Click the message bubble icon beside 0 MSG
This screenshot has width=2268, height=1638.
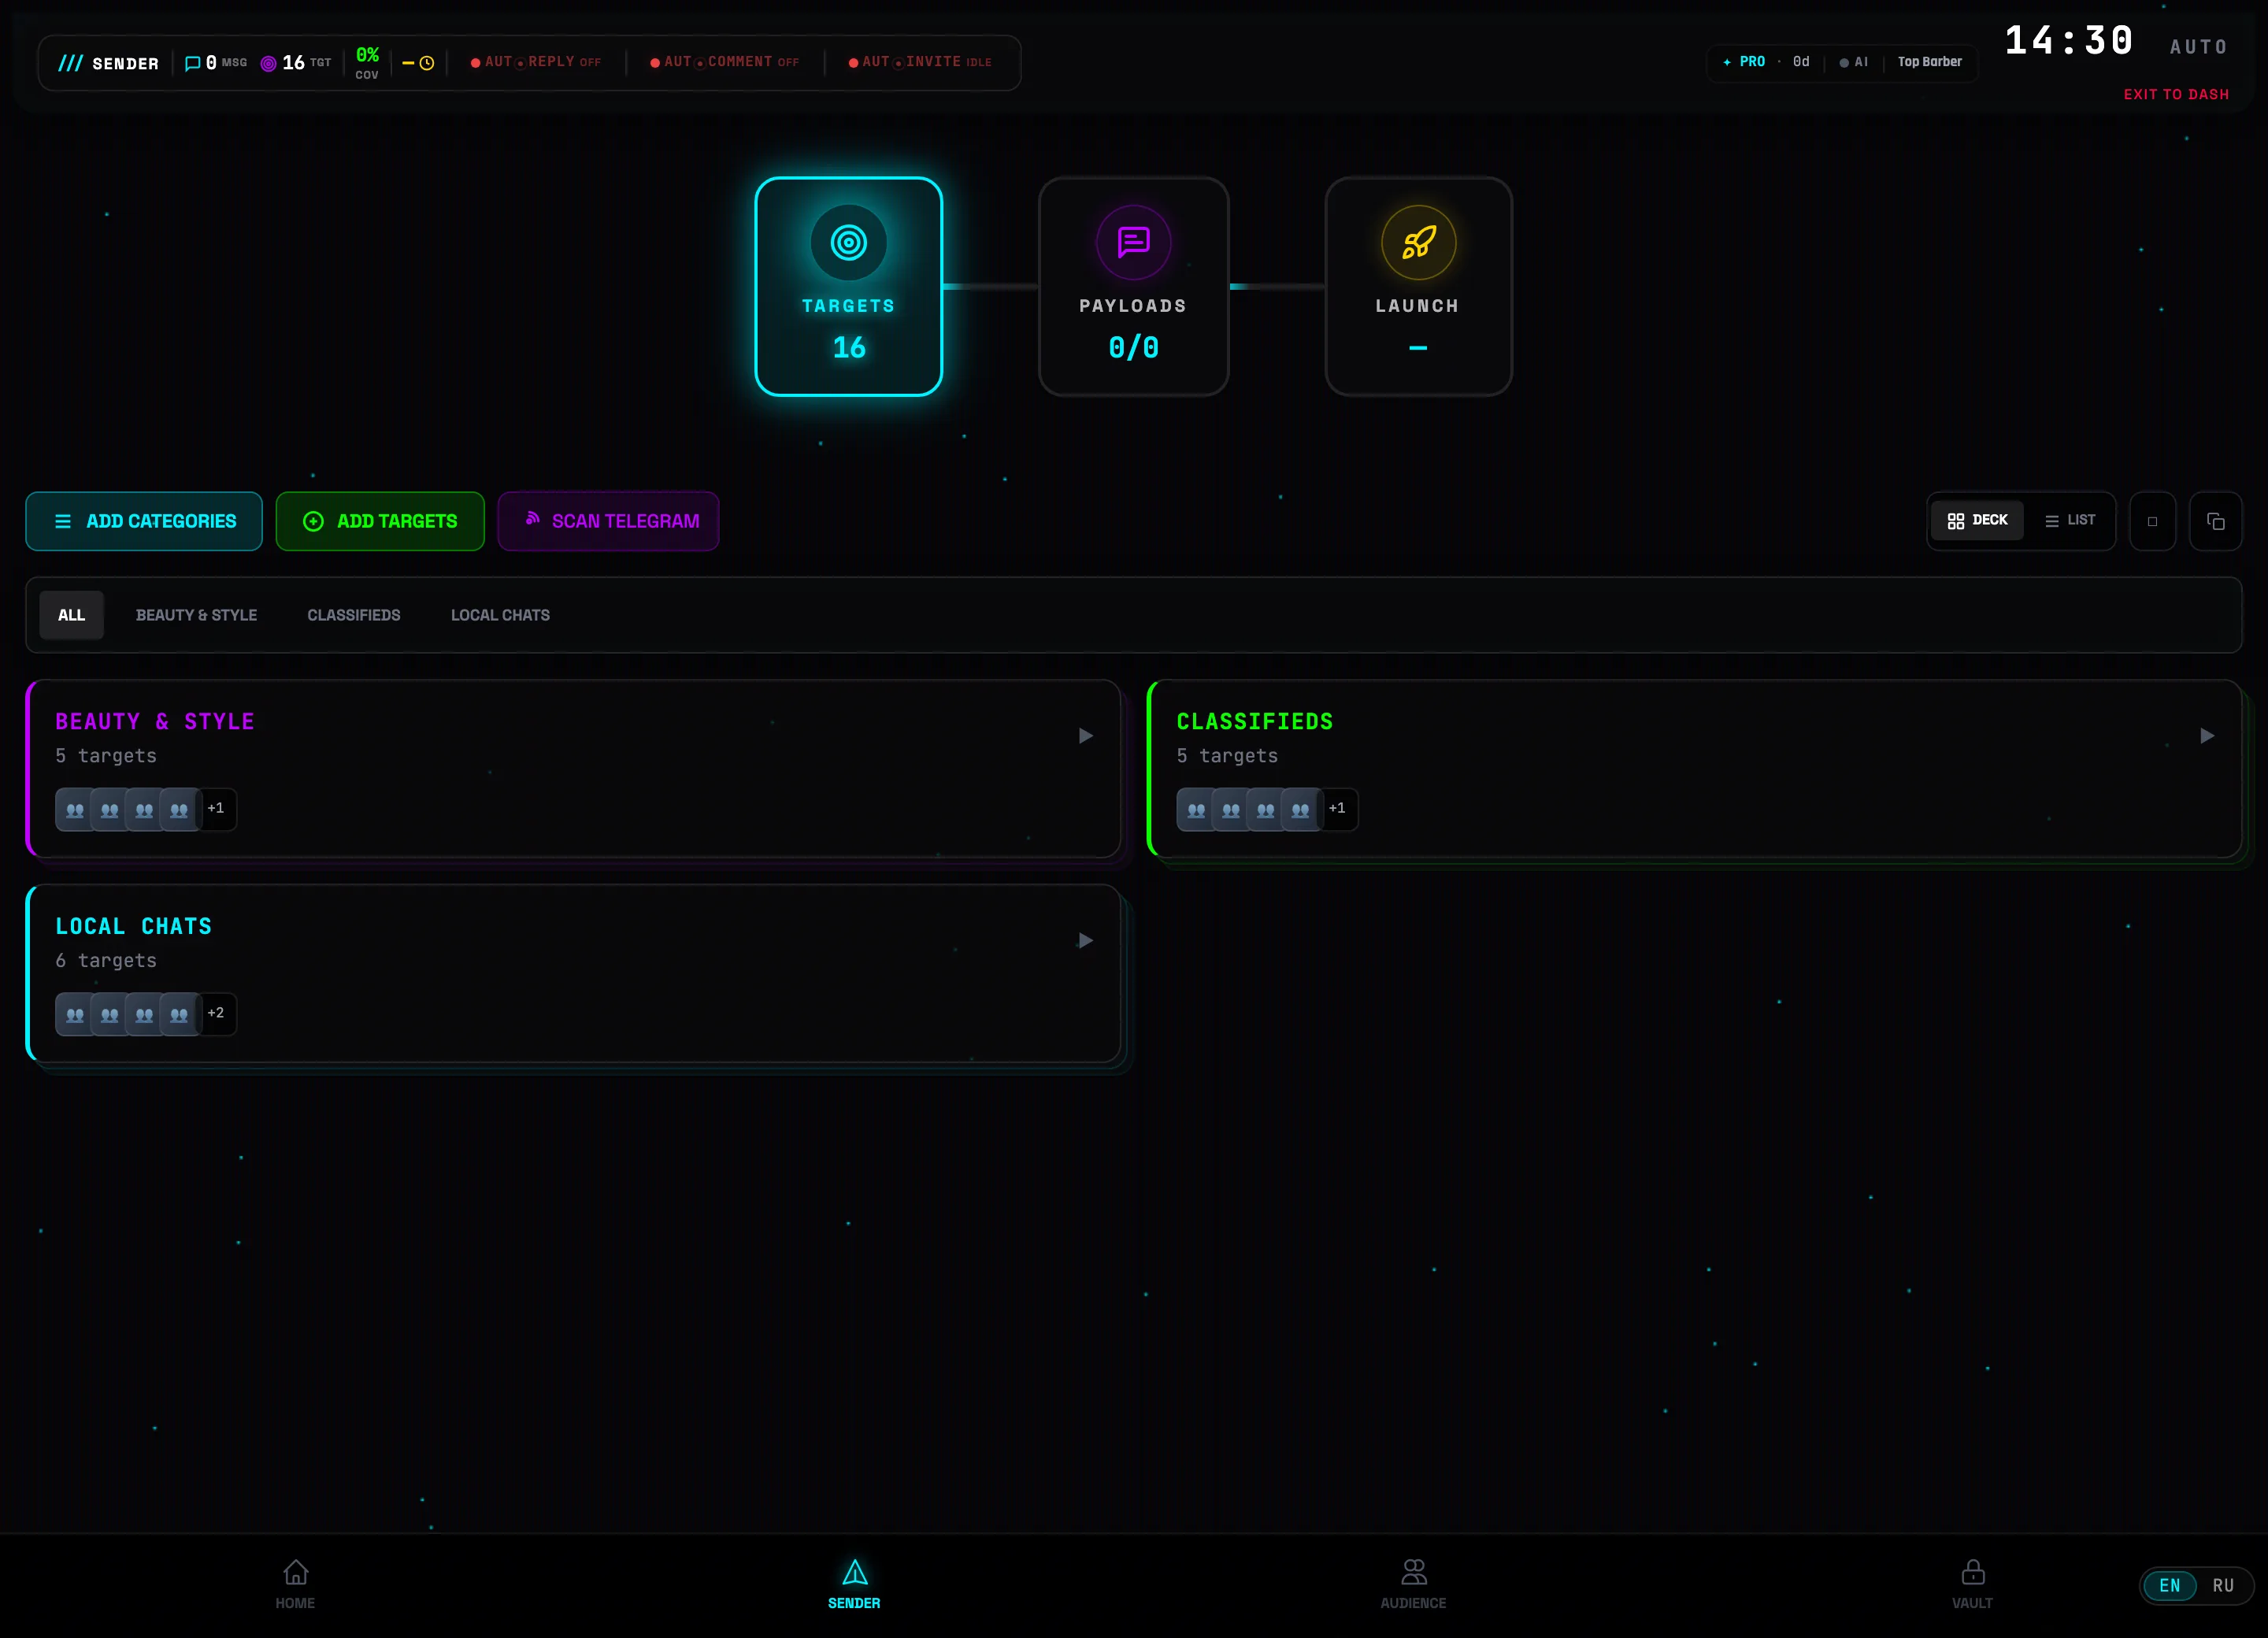click(193, 63)
